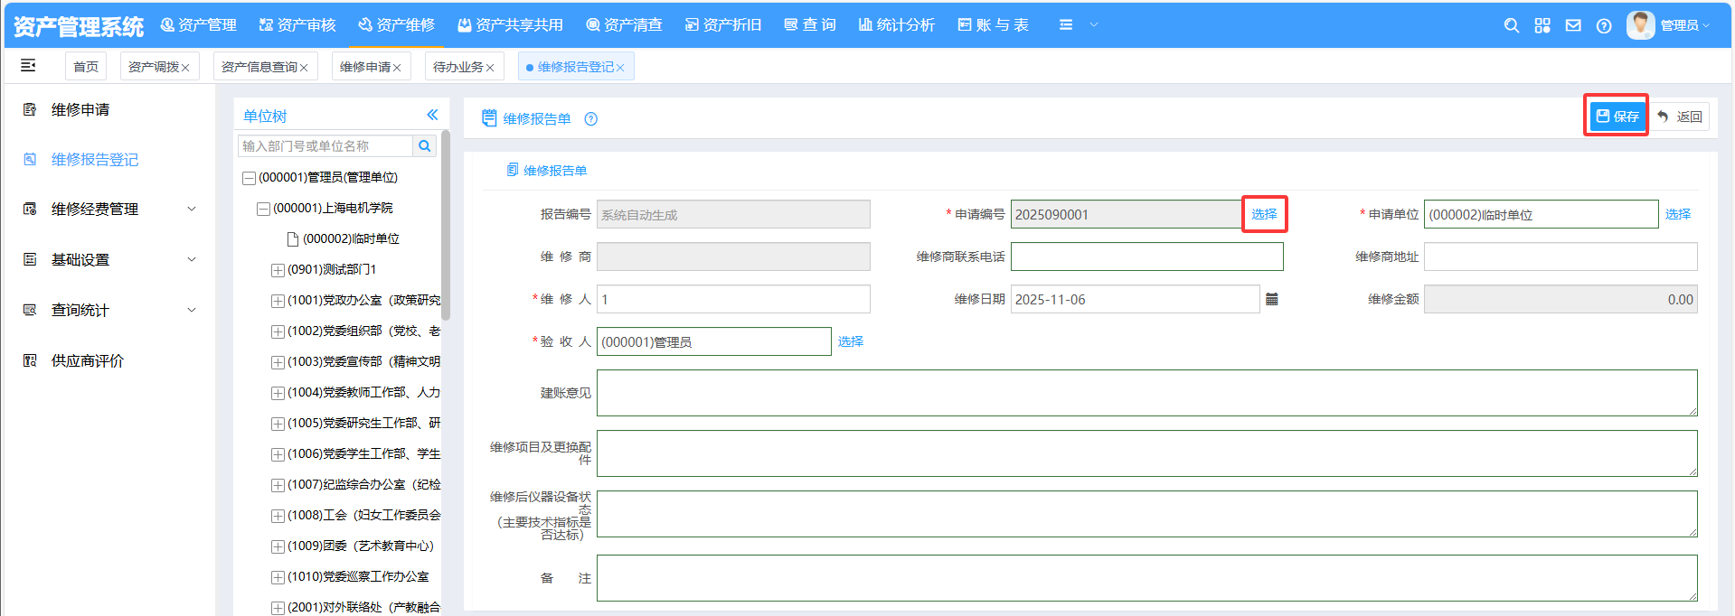Click 选择 link next to 申请编号
Viewport: 1735px width, 616px height.
(1264, 214)
